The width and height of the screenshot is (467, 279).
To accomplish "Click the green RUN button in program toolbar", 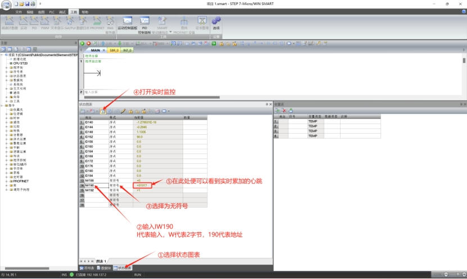I will (82, 43).
